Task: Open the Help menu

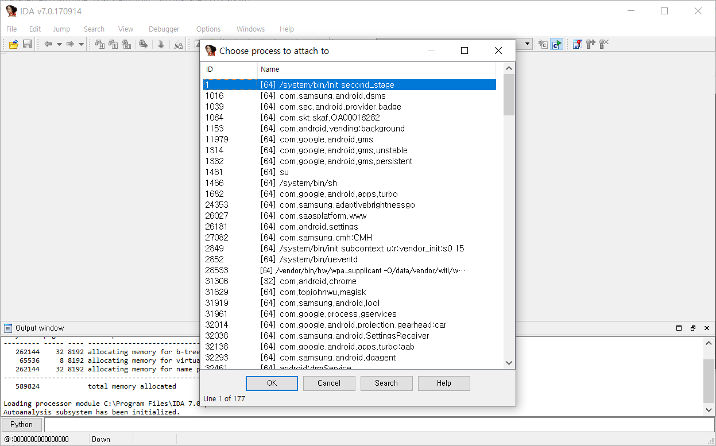Action: point(287,29)
